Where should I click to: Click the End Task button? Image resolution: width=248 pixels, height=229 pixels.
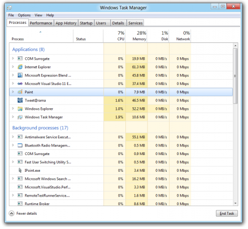point(227,213)
